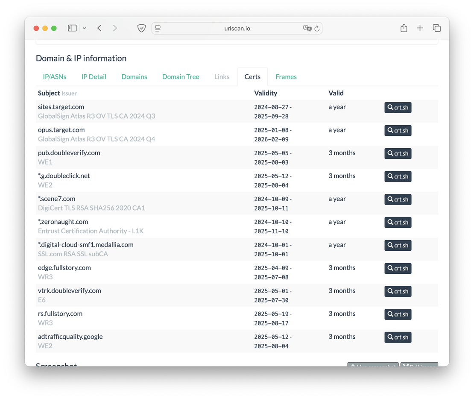Switch to the Domain Tree tab

[181, 77]
